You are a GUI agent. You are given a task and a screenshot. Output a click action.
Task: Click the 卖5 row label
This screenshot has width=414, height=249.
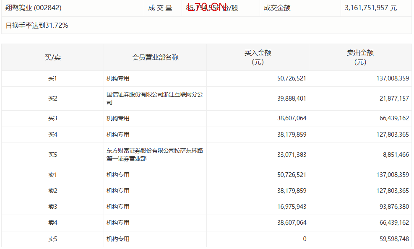click(x=52, y=239)
